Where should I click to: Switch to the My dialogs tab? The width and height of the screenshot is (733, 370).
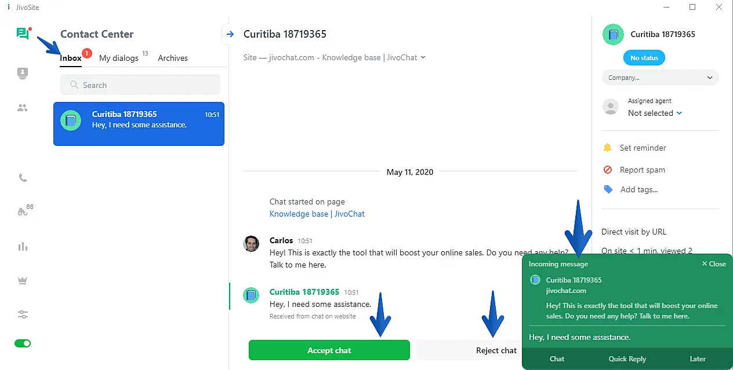[119, 58]
